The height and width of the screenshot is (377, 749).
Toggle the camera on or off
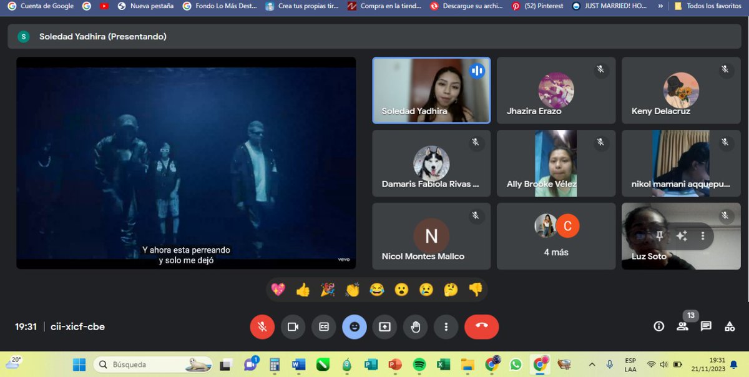[293, 326]
